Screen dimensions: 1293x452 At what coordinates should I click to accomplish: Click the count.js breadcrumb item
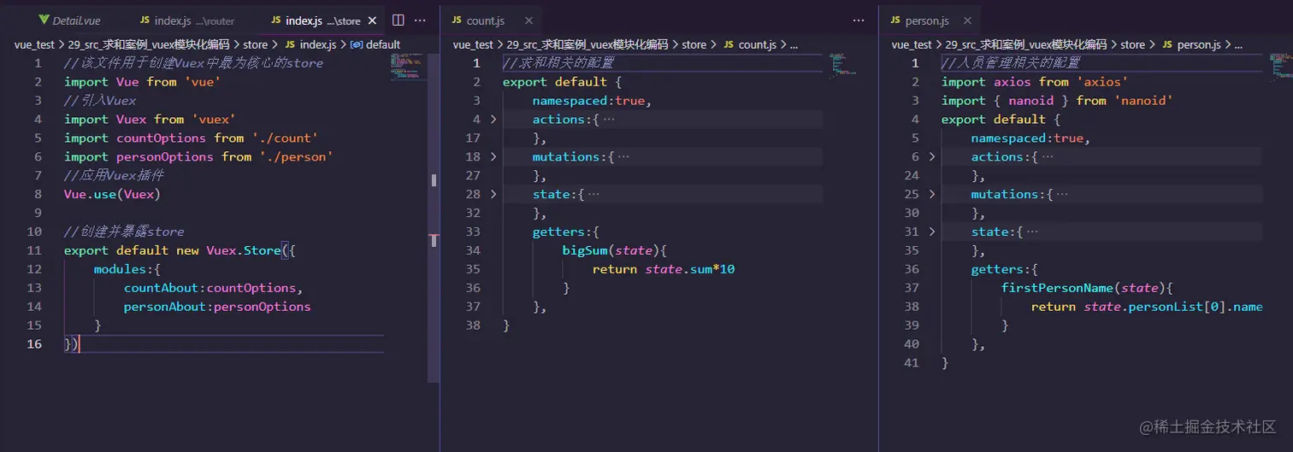pos(758,44)
